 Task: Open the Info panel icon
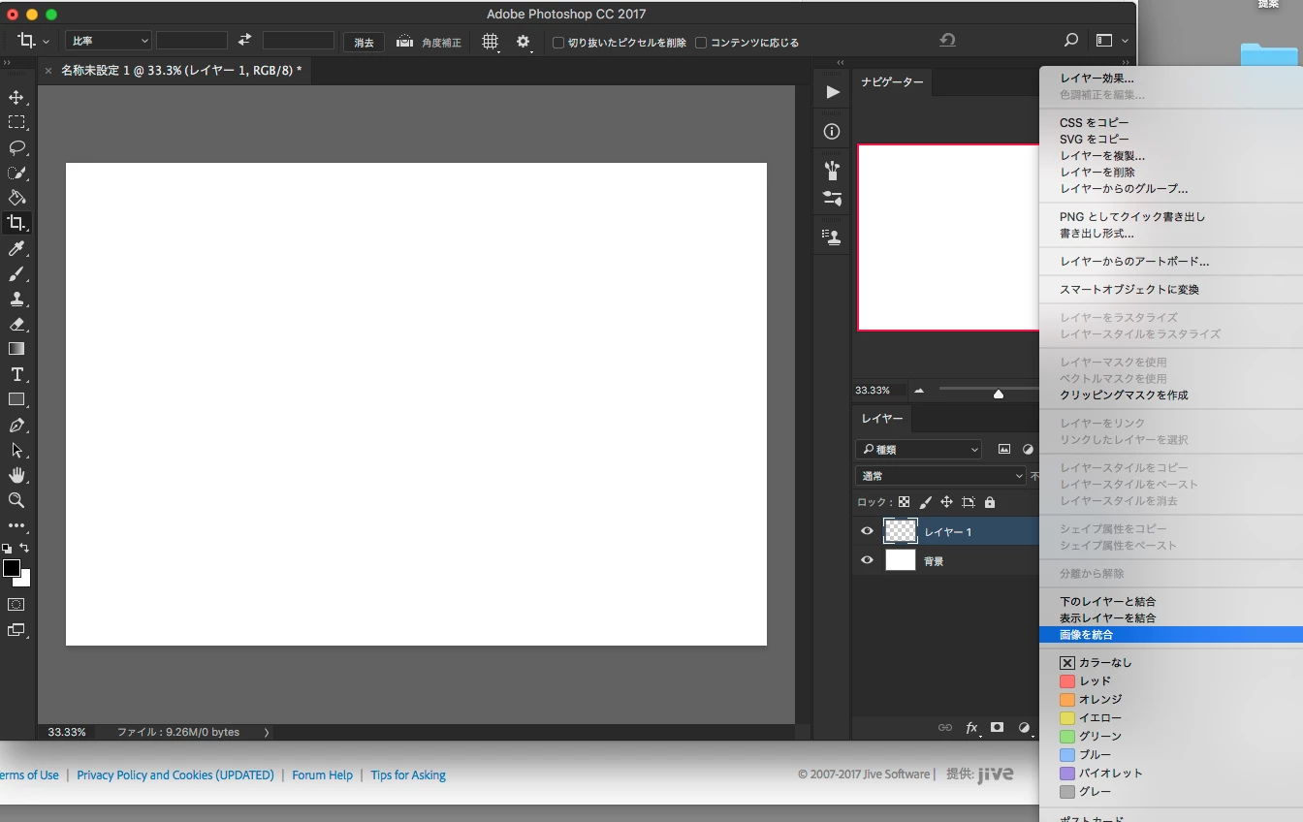coord(832,132)
